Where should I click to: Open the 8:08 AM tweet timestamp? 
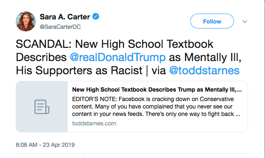click(x=27, y=145)
